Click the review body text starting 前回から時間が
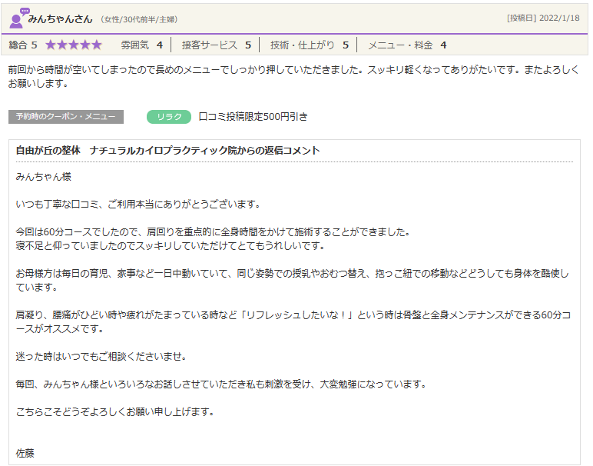The width and height of the screenshot is (593, 466). (x=292, y=75)
